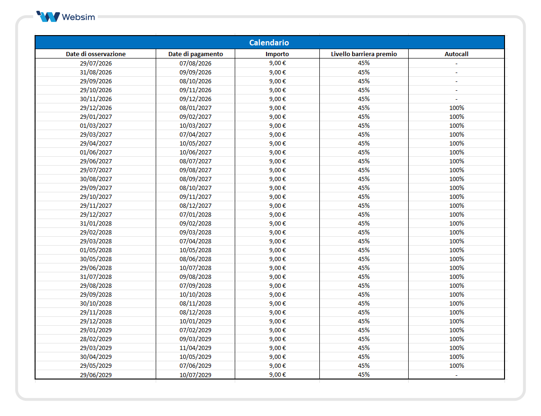This screenshot has height=416, width=541.
Task: Select payment date 09/12/2026
Action: tap(195, 99)
